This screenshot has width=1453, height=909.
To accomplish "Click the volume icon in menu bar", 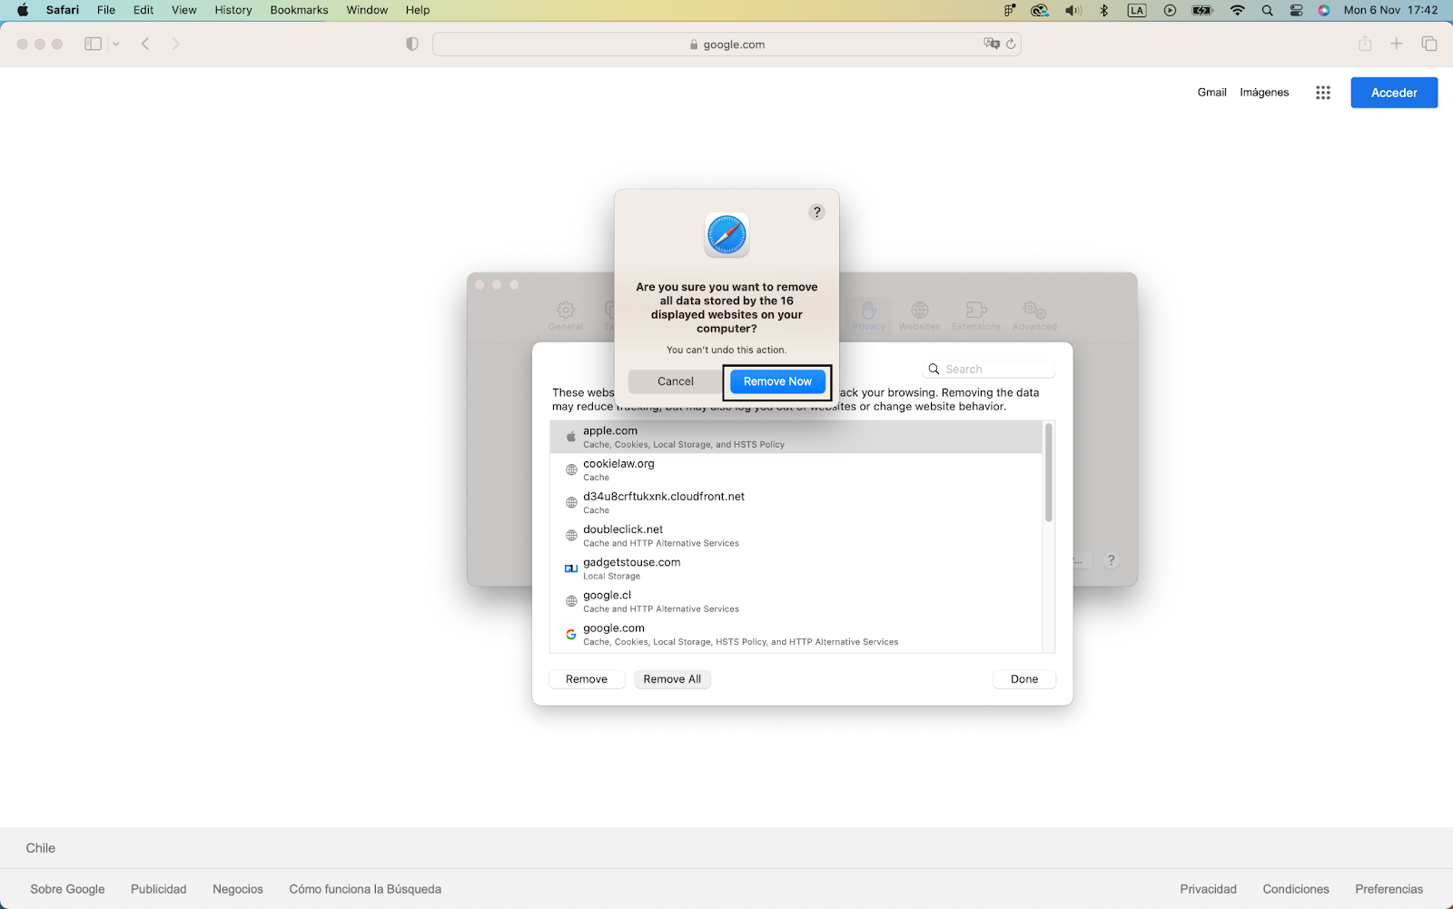I will 1072,10.
